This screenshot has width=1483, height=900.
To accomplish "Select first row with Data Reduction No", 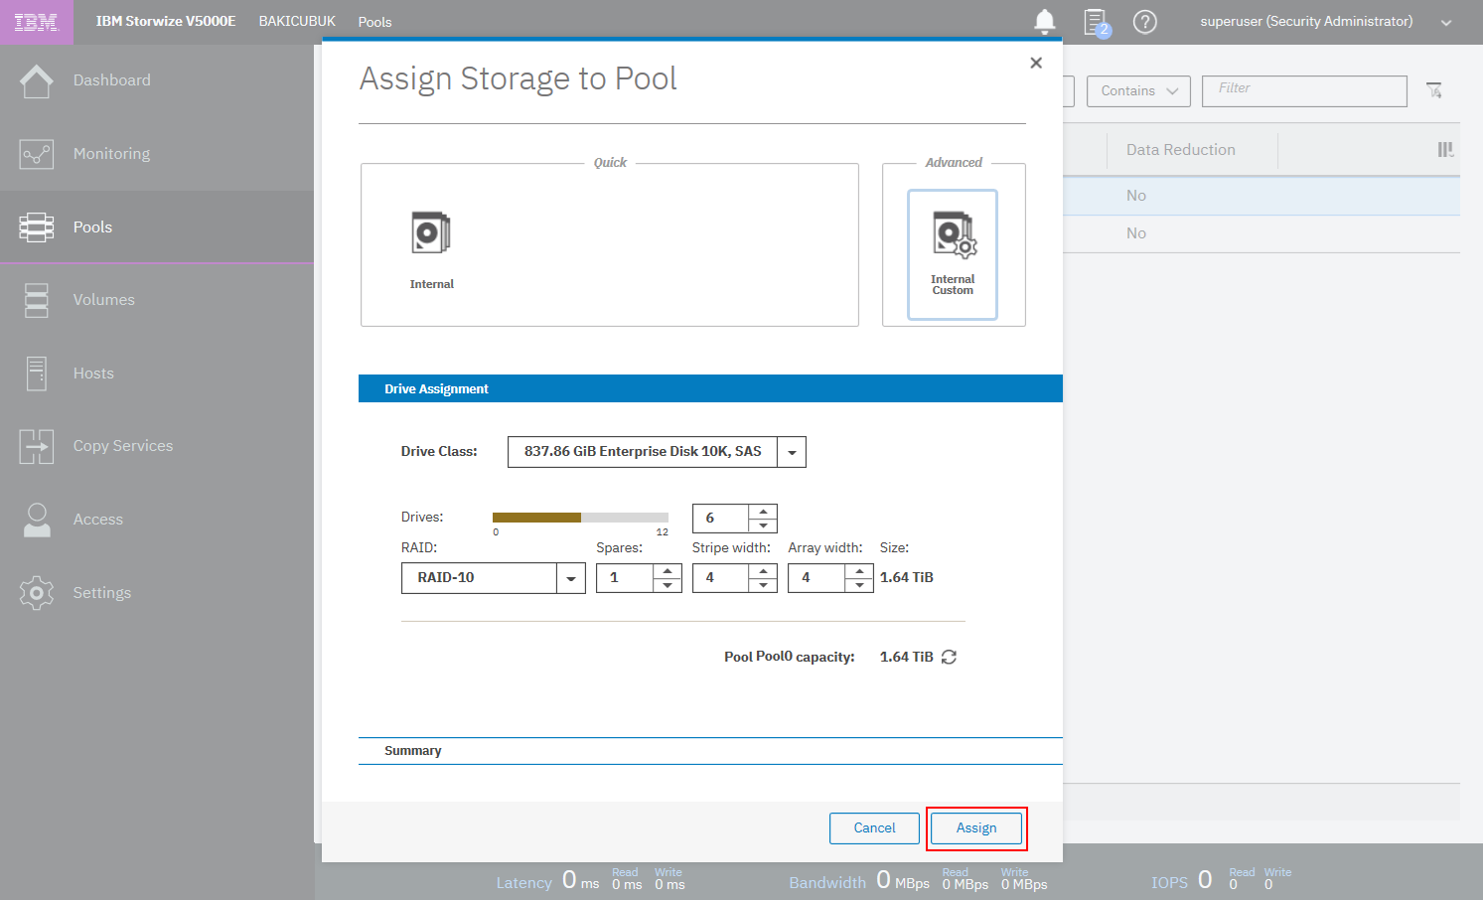I will point(1261,196).
